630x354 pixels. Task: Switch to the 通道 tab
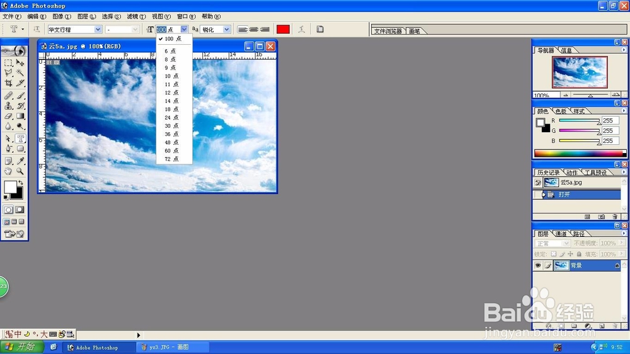(561, 234)
